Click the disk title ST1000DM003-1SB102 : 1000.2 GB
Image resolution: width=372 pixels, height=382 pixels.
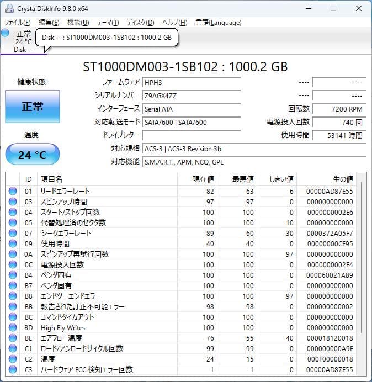coord(185,66)
